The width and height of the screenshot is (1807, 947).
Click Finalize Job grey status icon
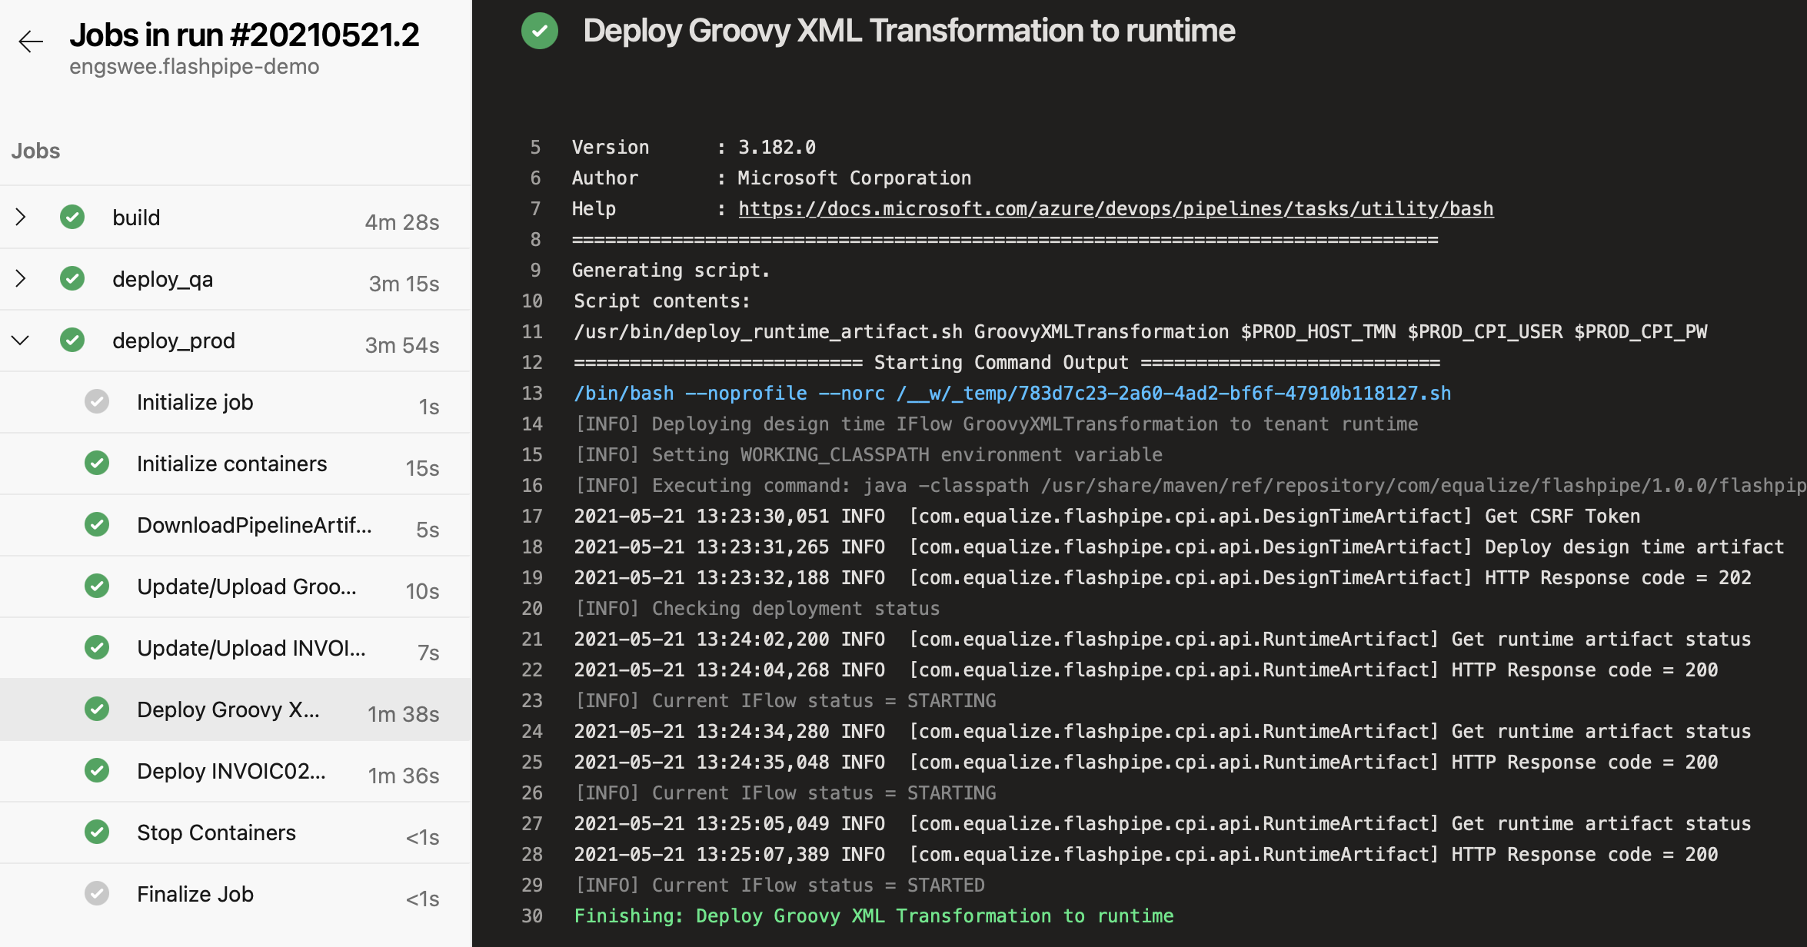pyautogui.click(x=97, y=894)
